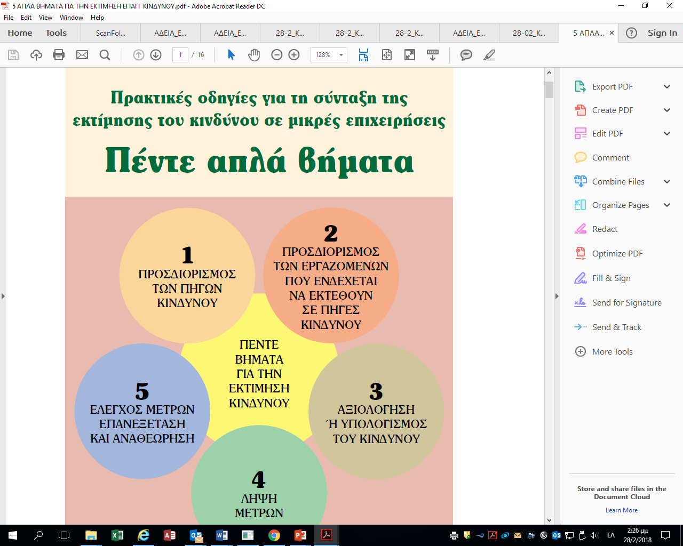The height and width of the screenshot is (546, 683).
Task: Open the Edit menu
Action: 26,18
